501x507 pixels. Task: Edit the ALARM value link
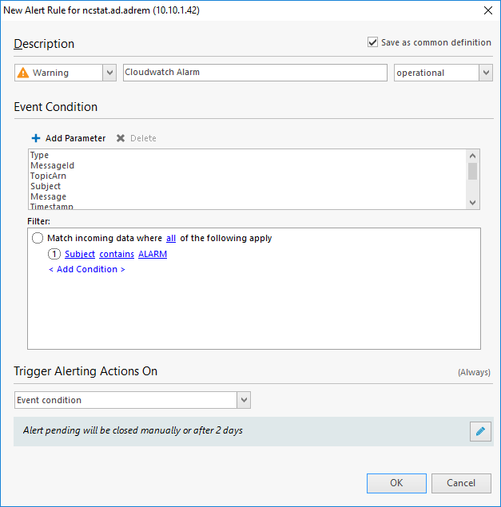pos(153,254)
